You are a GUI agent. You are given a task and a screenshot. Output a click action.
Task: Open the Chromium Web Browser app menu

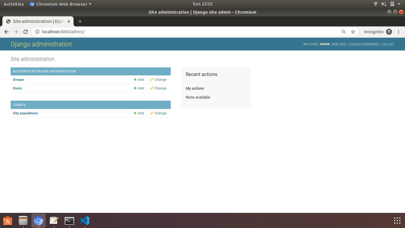click(x=61, y=4)
